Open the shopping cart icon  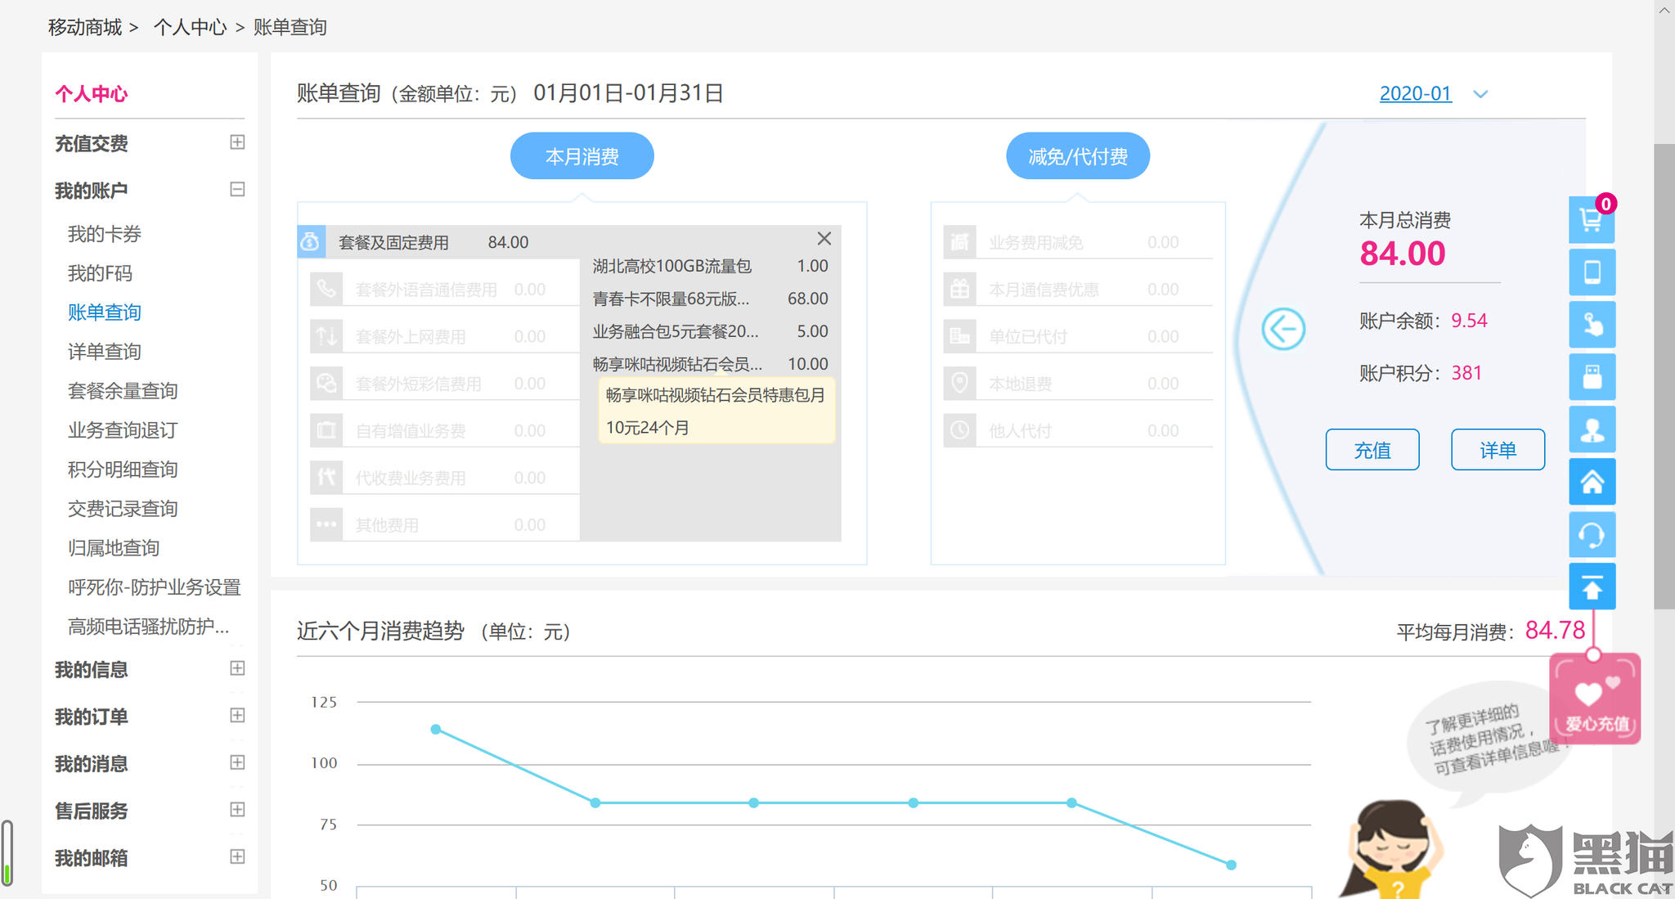click(1591, 219)
